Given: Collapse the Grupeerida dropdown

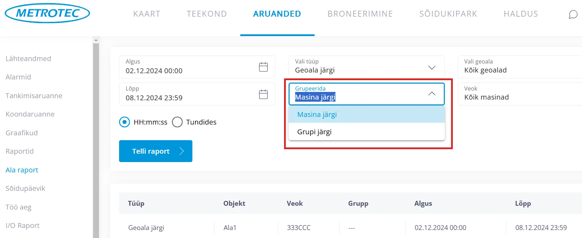Looking at the screenshot, I should coord(432,94).
